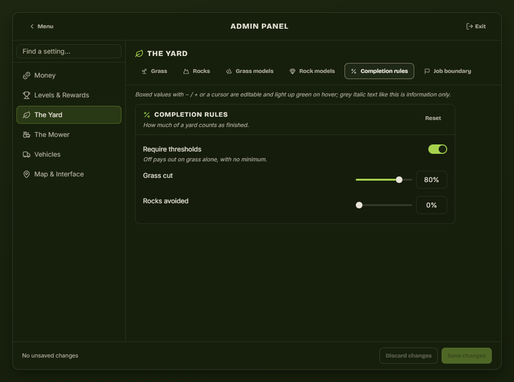Click the sprout icon on the Grass tab
514x382 pixels.
pyautogui.click(x=144, y=71)
